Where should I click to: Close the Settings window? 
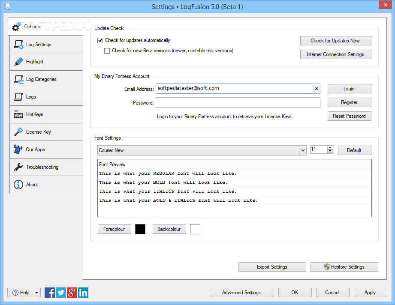[x=385, y=5]
